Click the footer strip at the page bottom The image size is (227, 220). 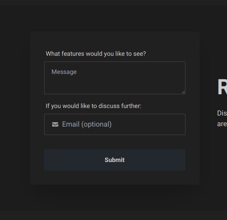113,216
